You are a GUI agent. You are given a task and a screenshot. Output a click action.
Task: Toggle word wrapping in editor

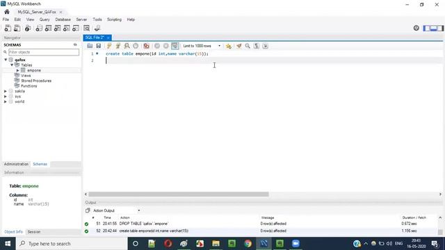point(265,46)
